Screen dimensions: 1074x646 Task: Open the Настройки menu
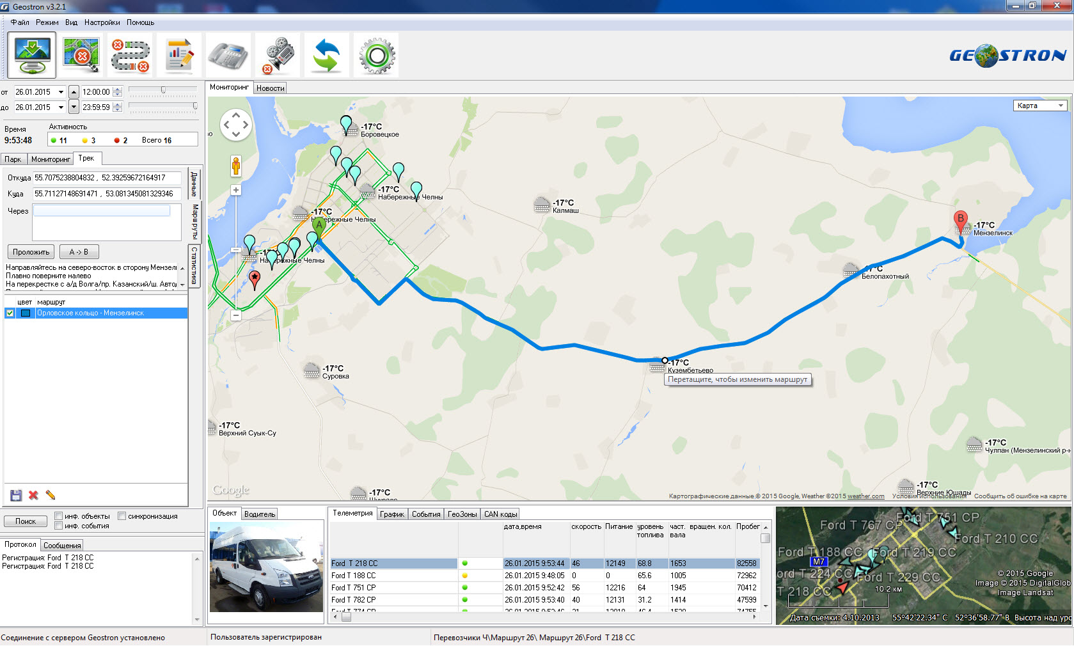(102, 22)
